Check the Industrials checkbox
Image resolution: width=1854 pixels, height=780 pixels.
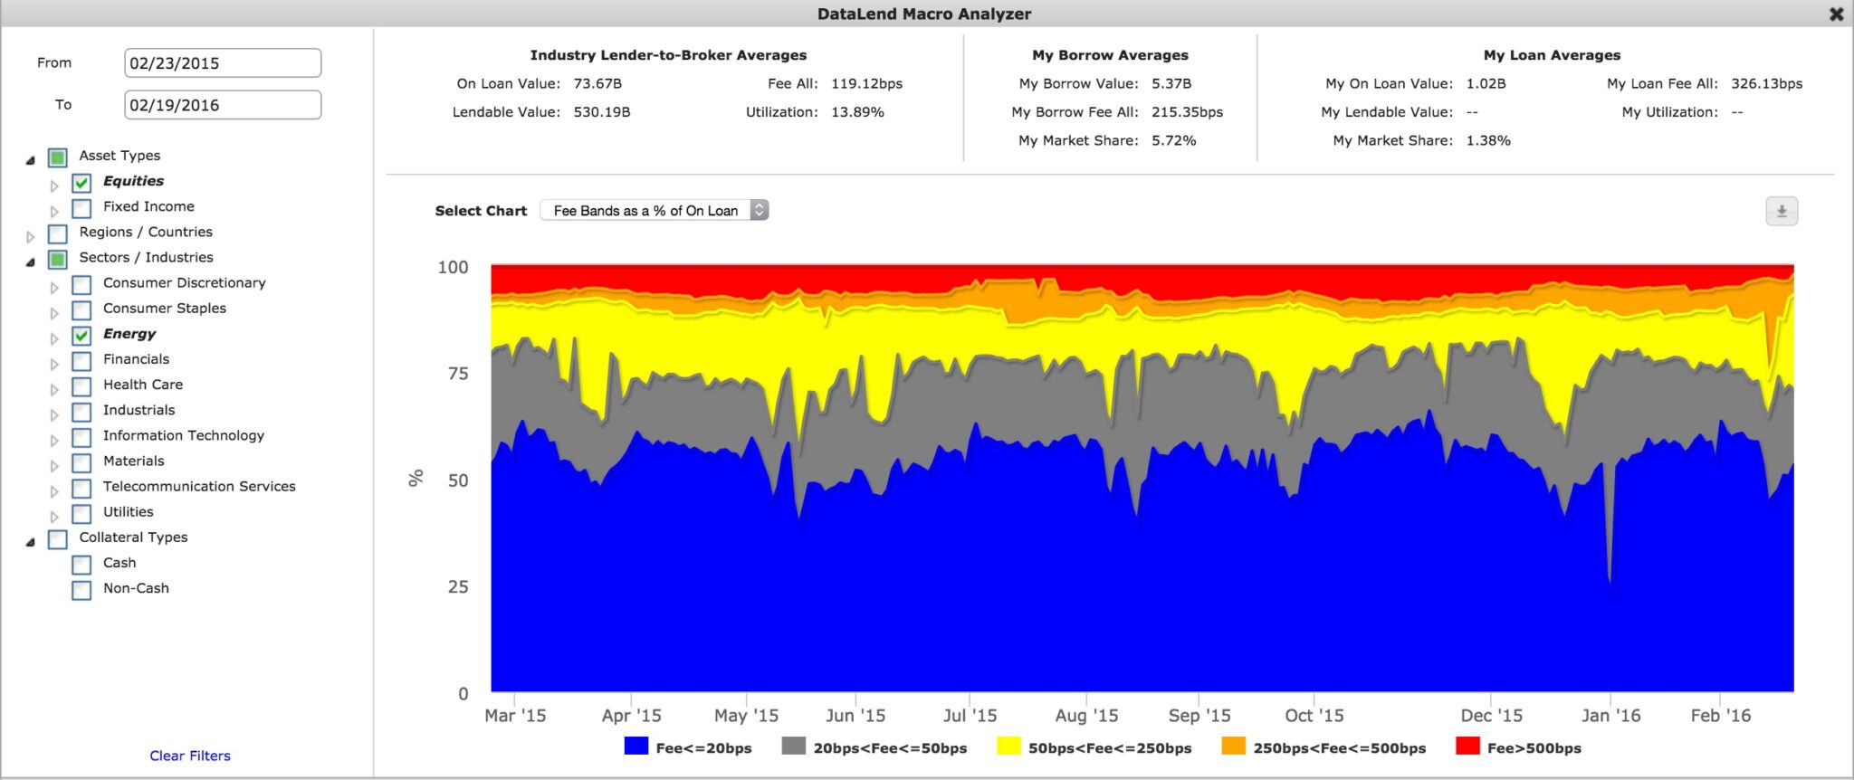click(81, 412)
